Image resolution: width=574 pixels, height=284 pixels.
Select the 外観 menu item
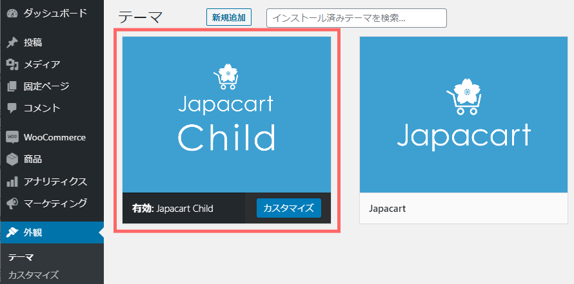pos(52,232)
